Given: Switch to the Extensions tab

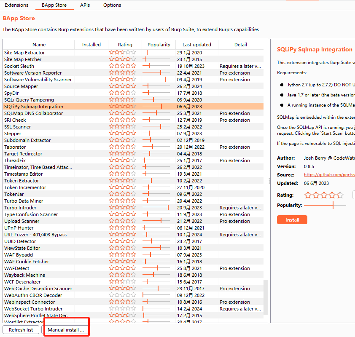Looking at the screenshot, I should coord(16,5).
